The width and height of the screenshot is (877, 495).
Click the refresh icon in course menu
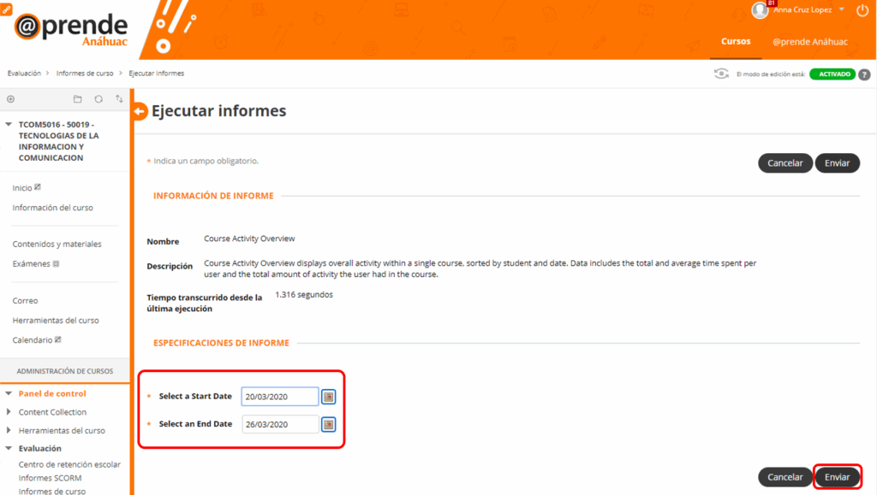point(98,99)
